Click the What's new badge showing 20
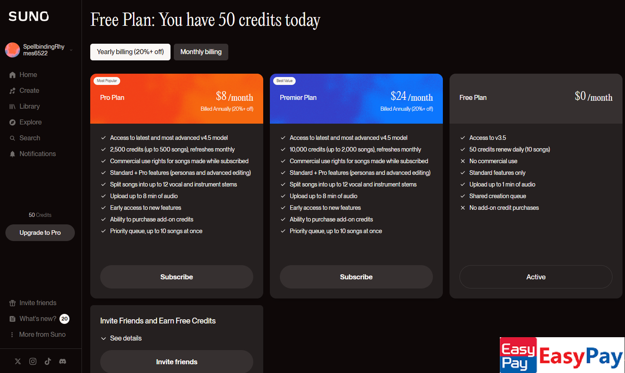The height and width of the screenshot is (373, 625). point(64,319)
